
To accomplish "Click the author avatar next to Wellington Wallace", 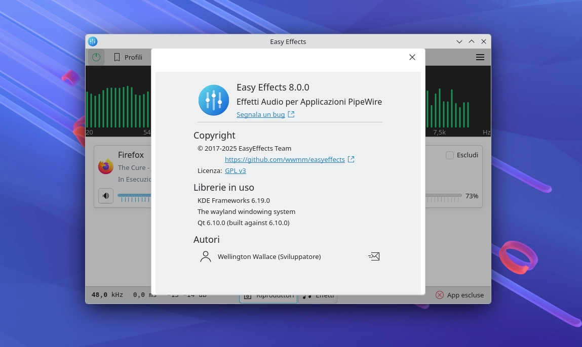I will pyautogui.click(x=205, y=256).
